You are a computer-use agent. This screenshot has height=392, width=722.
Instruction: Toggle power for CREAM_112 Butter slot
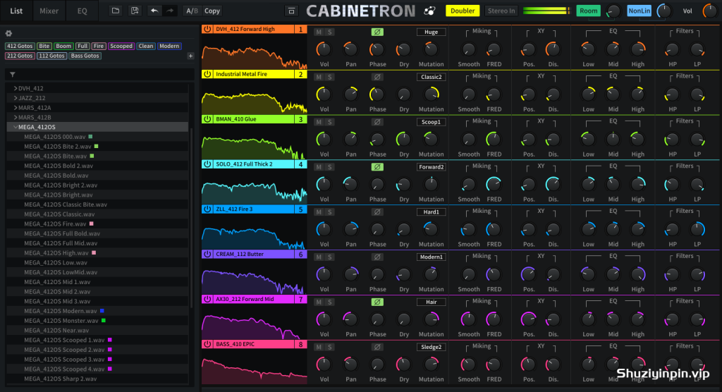coord(208,255)
